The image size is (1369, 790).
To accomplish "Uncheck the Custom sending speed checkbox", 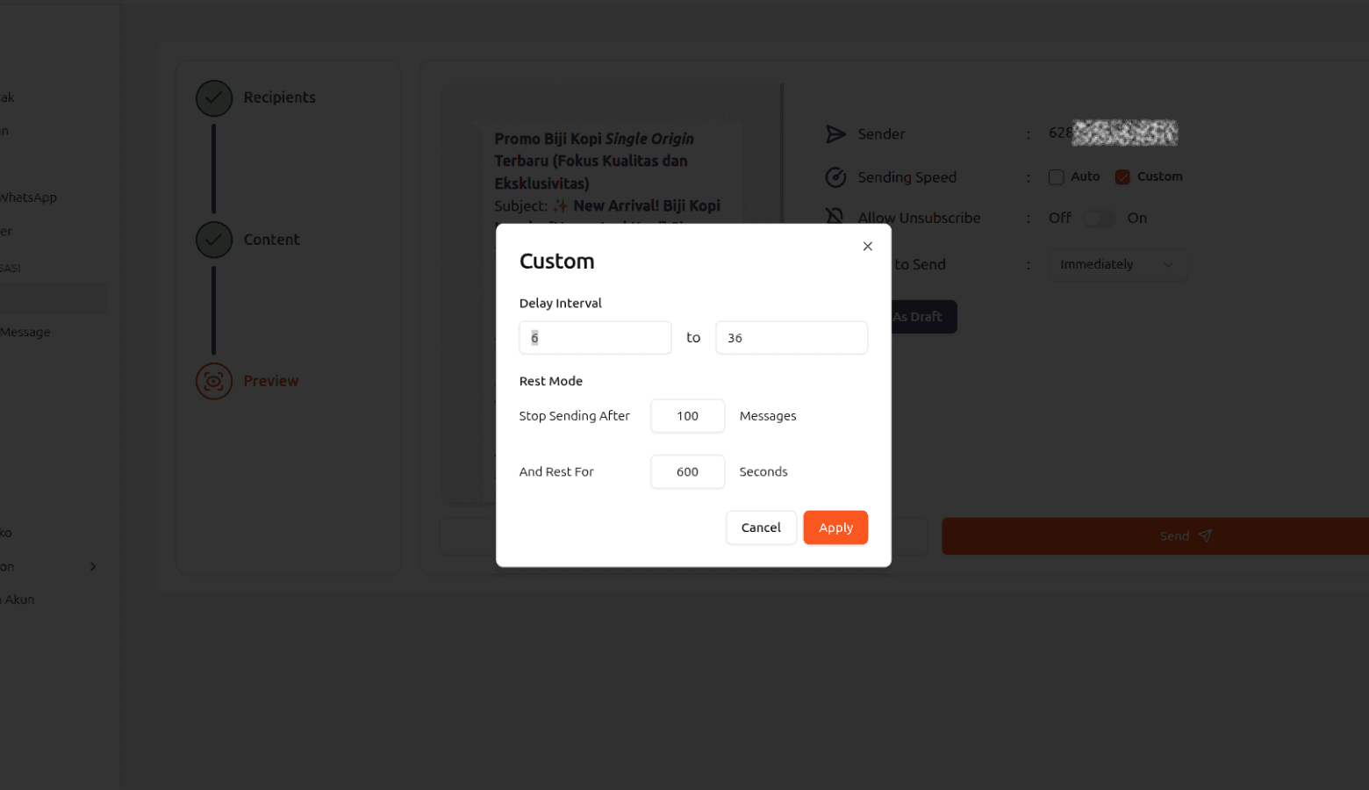I will (x=1122, y=177).
